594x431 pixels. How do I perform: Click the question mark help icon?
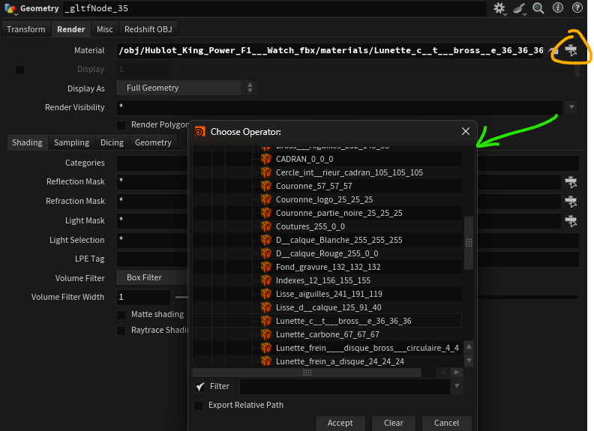(577, 8)
